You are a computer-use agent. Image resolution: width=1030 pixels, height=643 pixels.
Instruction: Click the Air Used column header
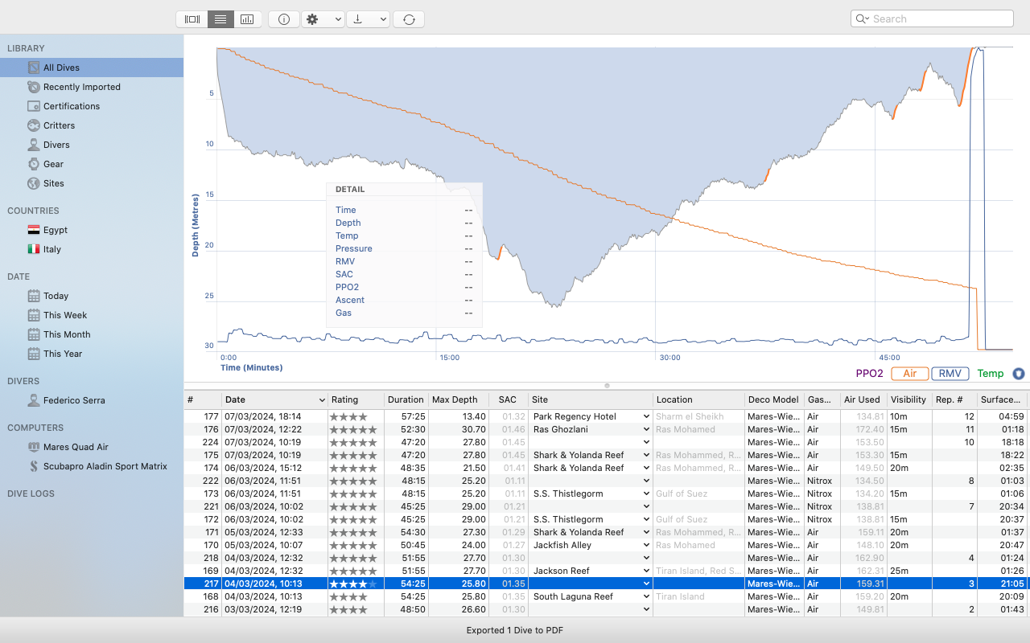tap(862, 399)
